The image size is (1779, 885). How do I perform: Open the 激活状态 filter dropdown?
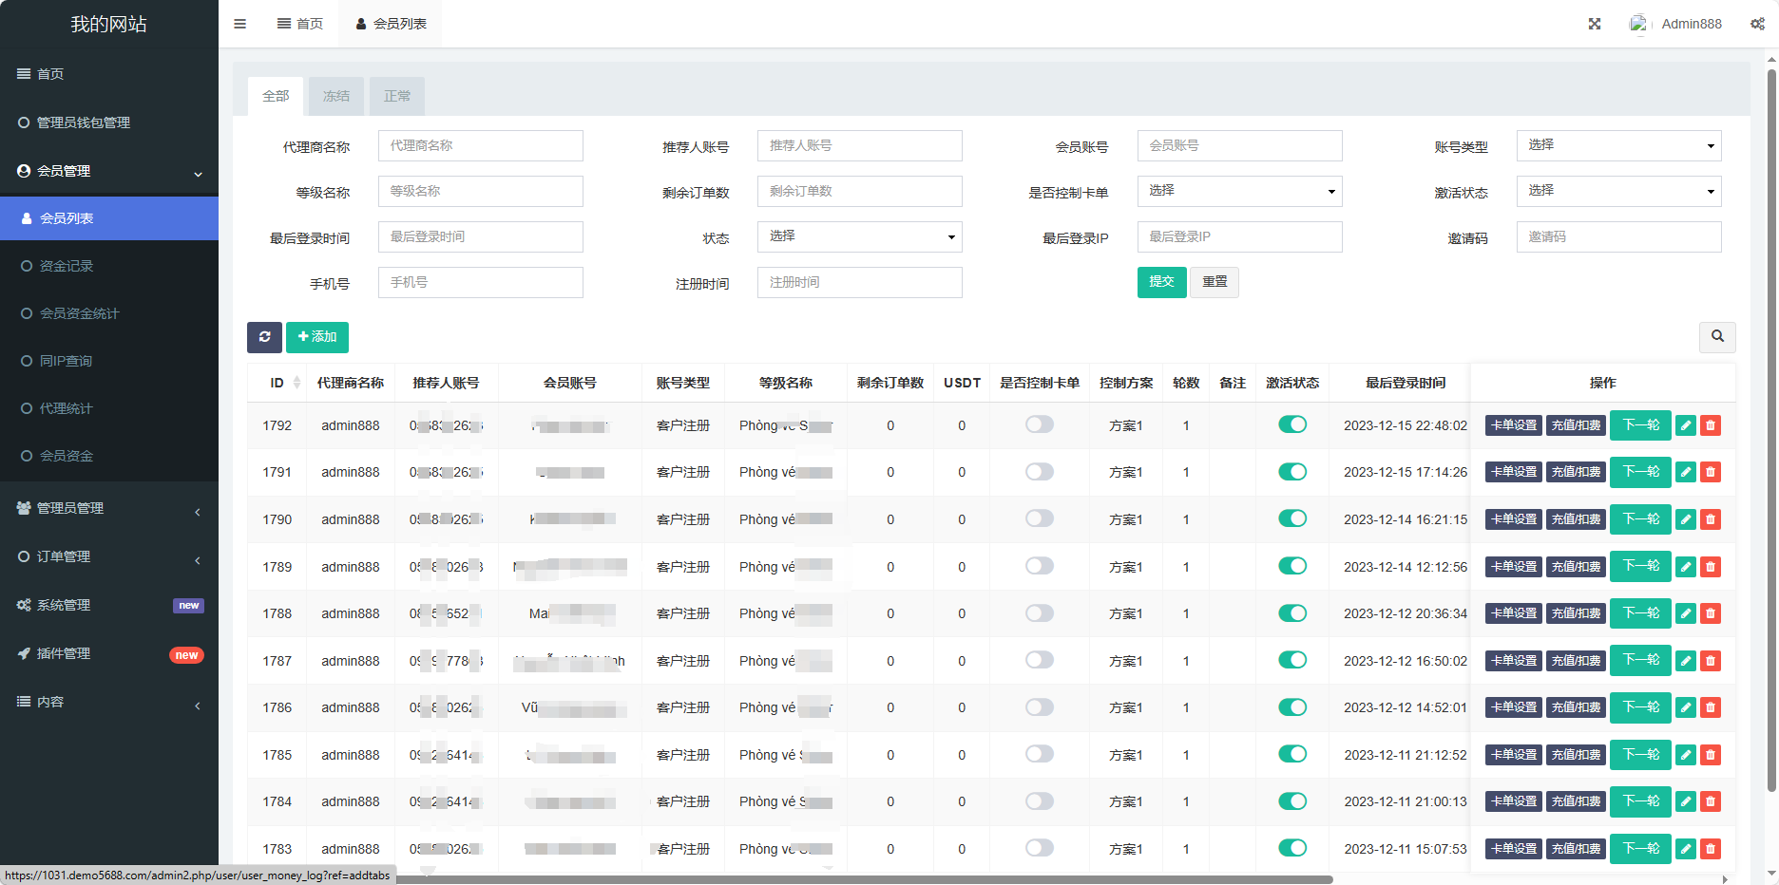[x=1618, y=191]
